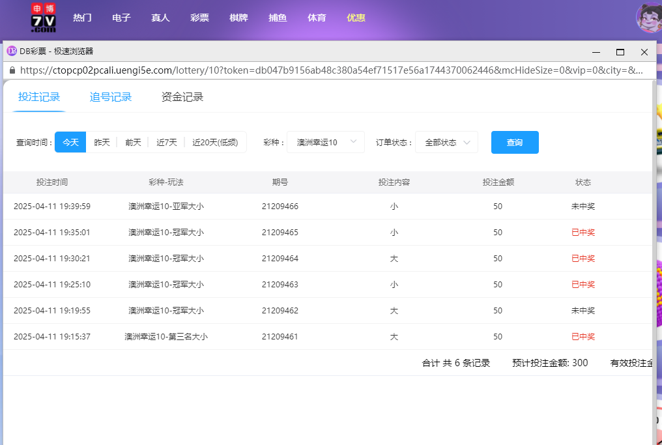This screenshot has width=662, height=445.
Task: Click the 7V.com site logo
Action: pyautogui.click(x=43, y=18)
